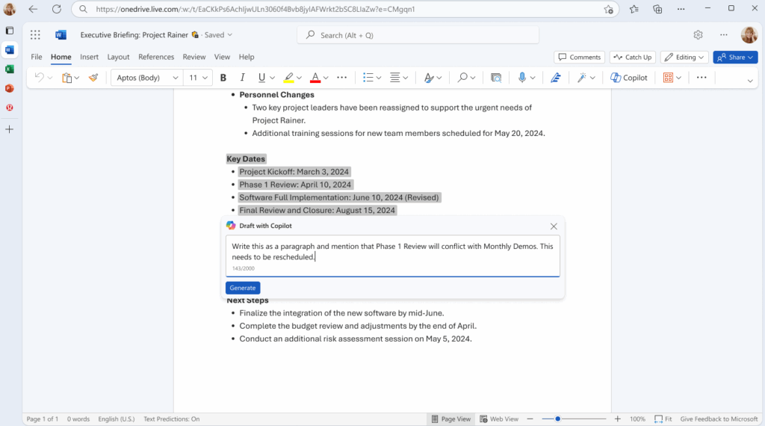765x426 pixels.
Task: Click the Find magnifier icon in the ribbon
Action: 462,78
